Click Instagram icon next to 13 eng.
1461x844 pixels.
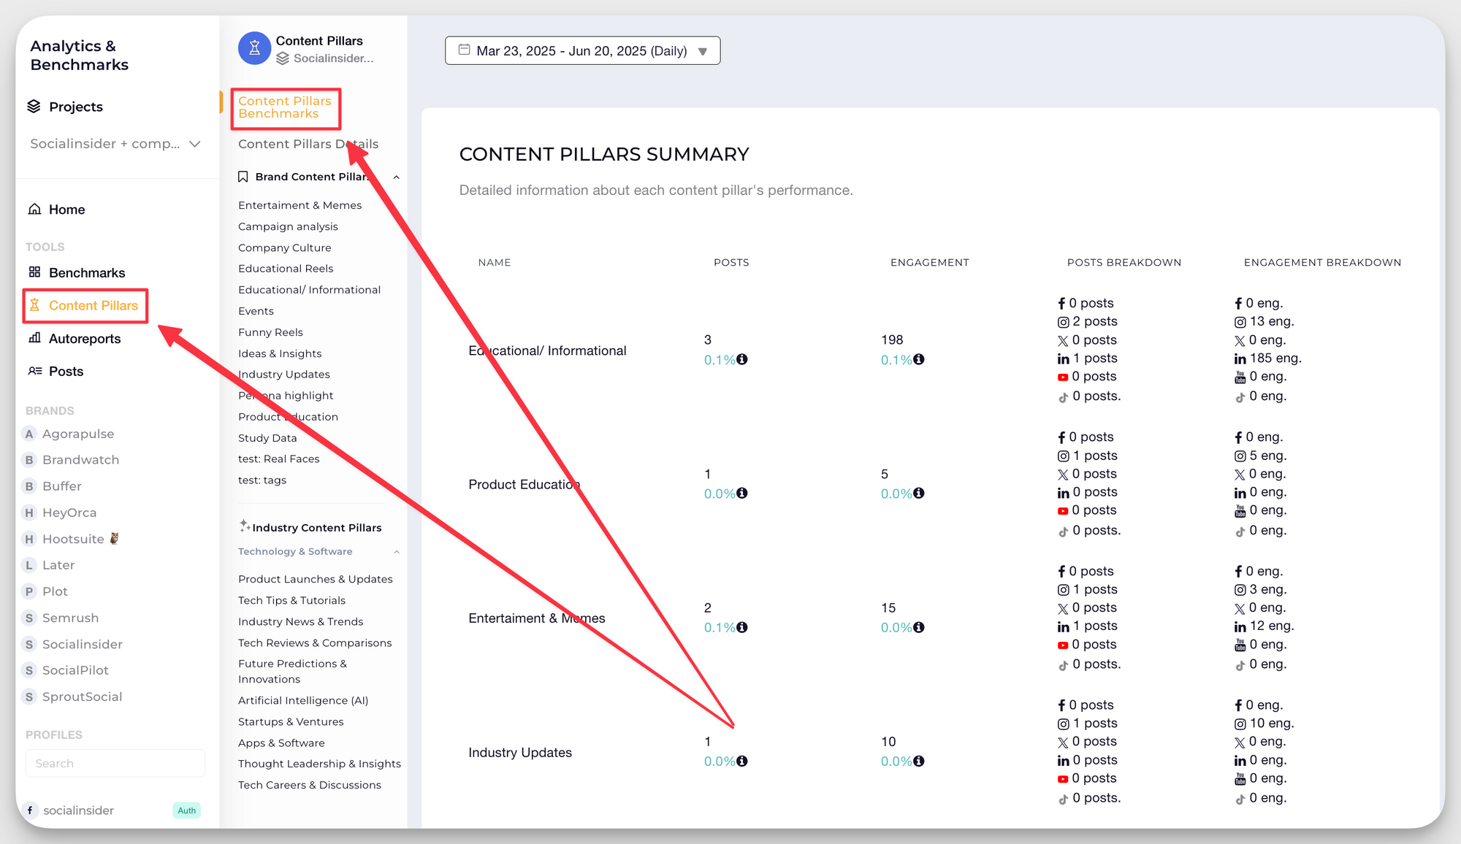coord(1240,322)
